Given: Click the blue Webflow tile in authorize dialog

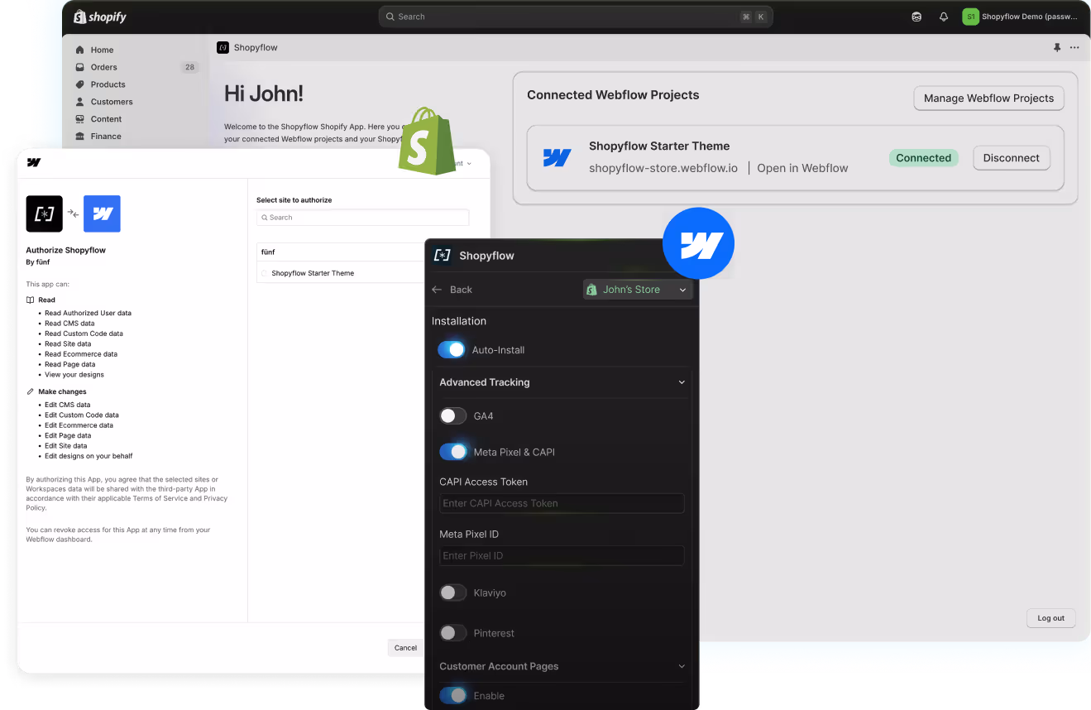Looking at the screenshot, I should coord(103,213).
